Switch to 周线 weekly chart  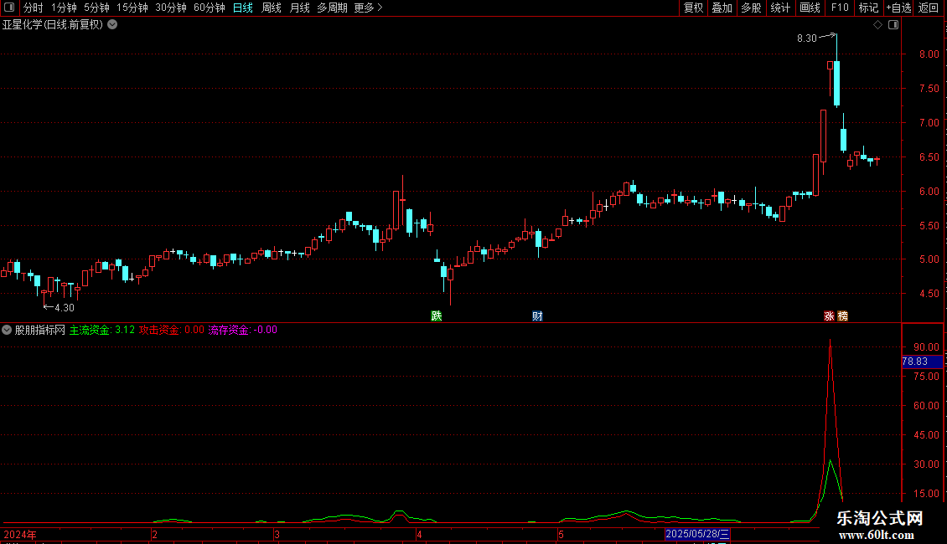coord(272,8)
